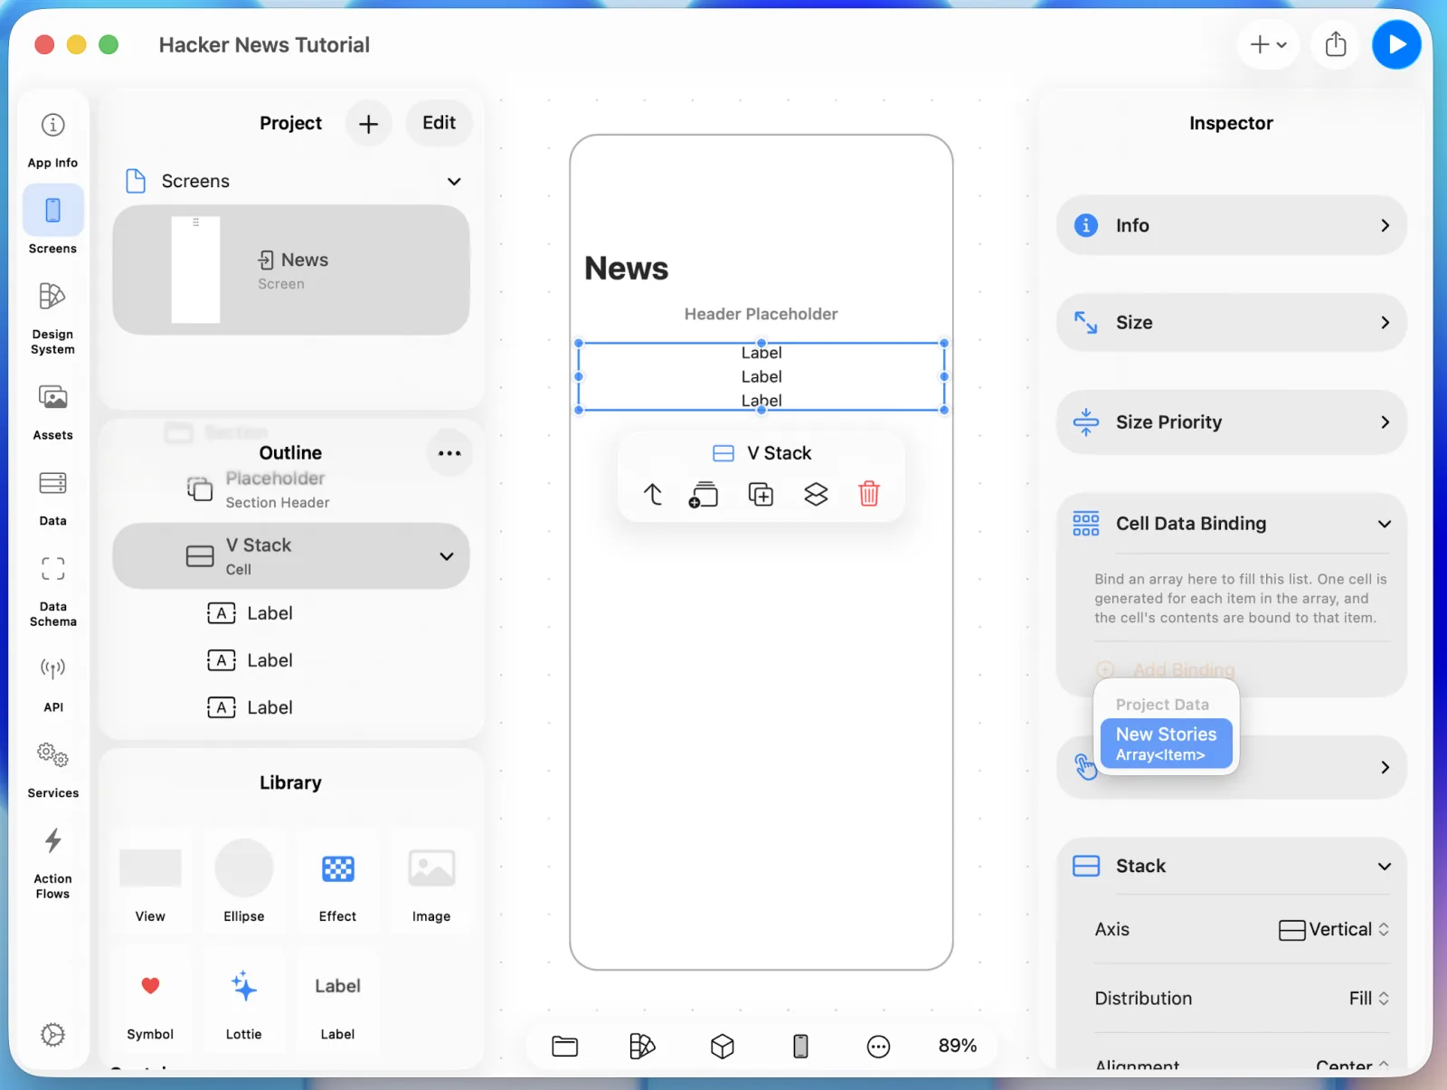Open the device icon in the bottom toolbar
The width and height of the screenshot is (1447, 1090).
coord(800,1046)
